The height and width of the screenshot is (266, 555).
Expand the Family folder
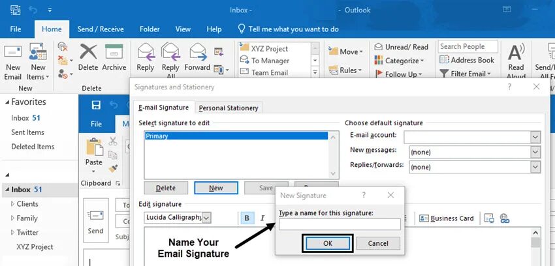point(13,218)
